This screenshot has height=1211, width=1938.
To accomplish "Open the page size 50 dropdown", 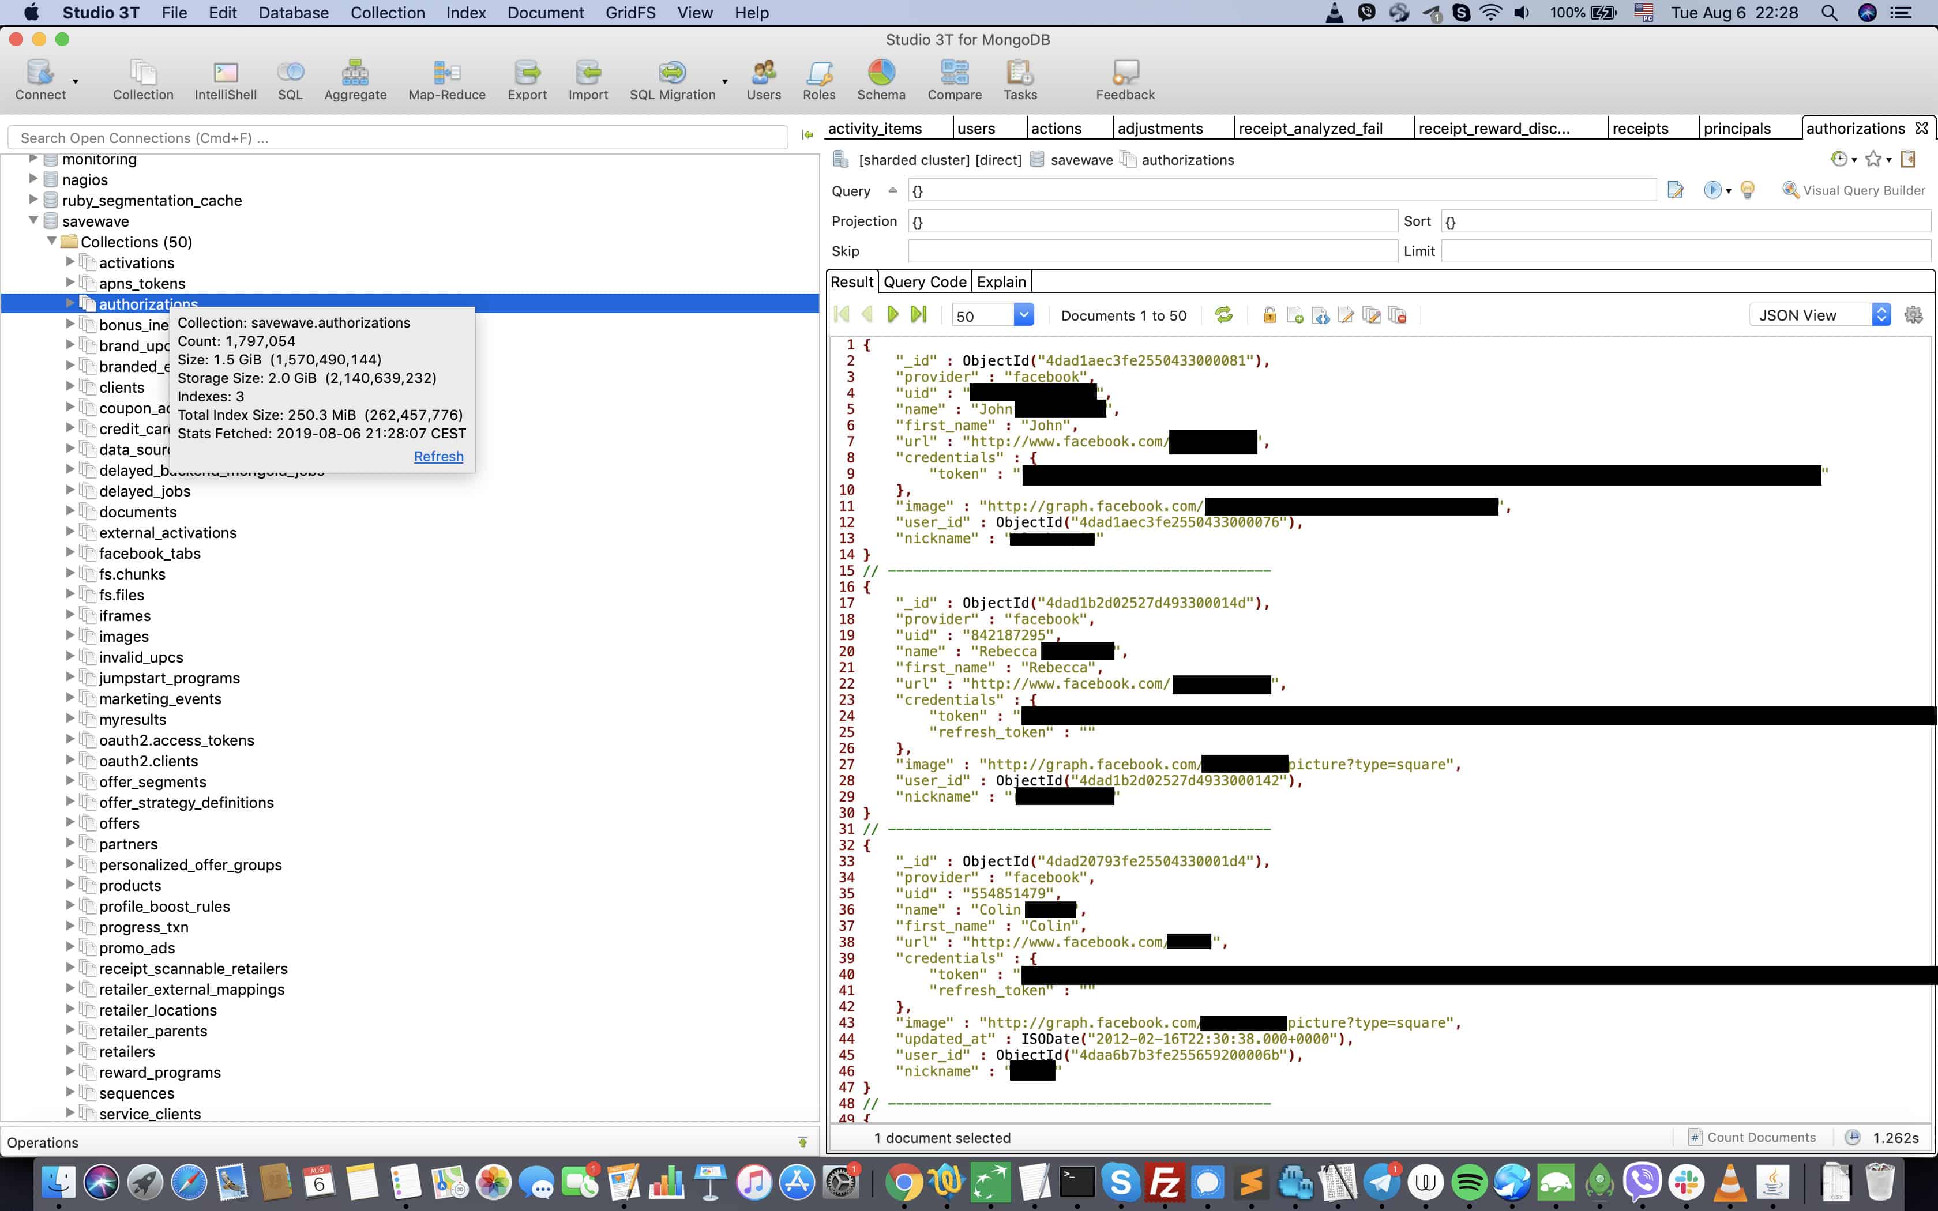I will tap(1023, 315).
